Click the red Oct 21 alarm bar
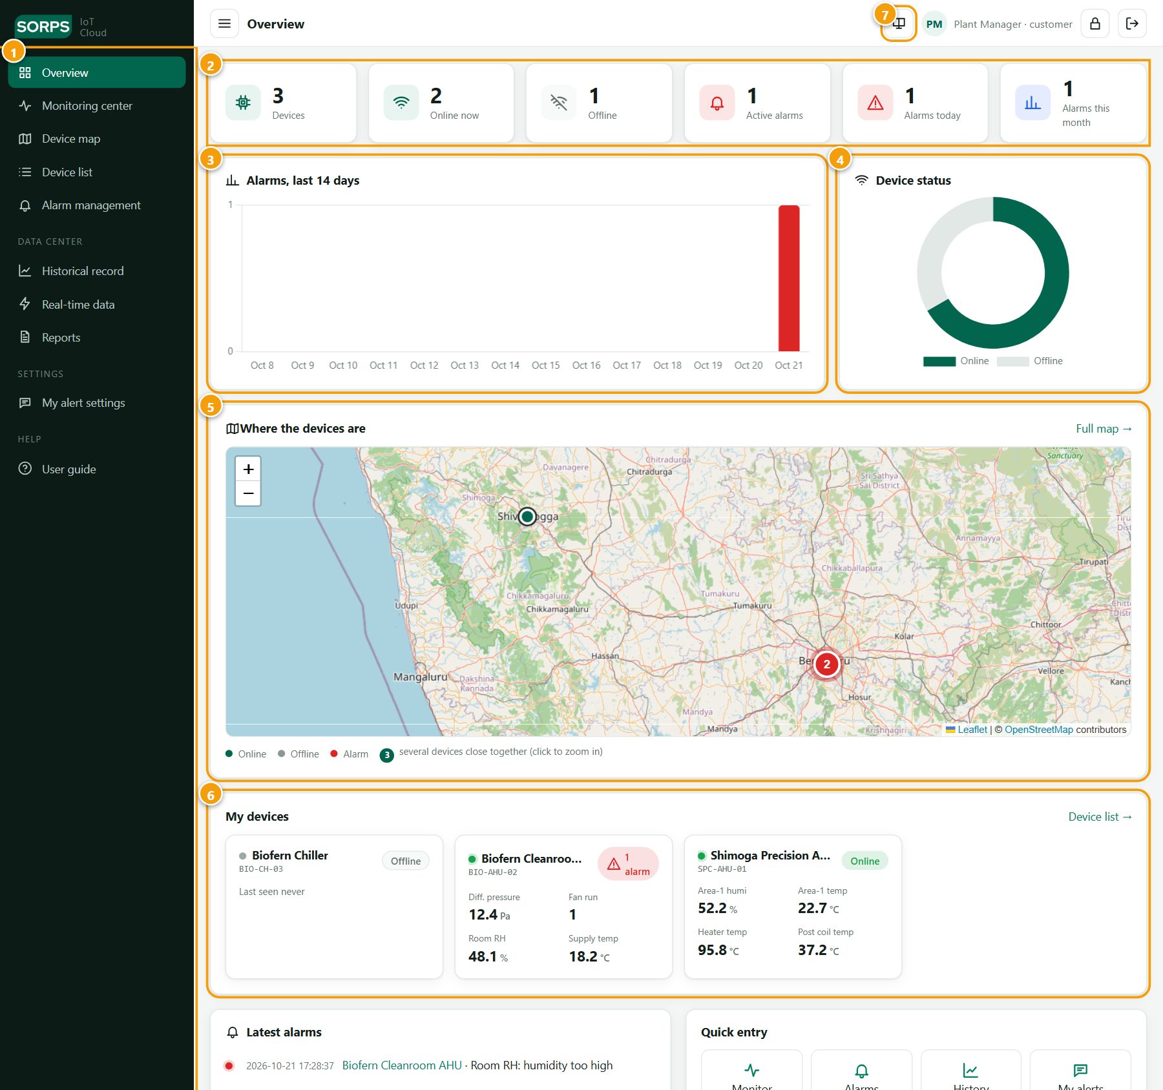Viewport: 1163px width, 1090px height. tap(789, 278)
